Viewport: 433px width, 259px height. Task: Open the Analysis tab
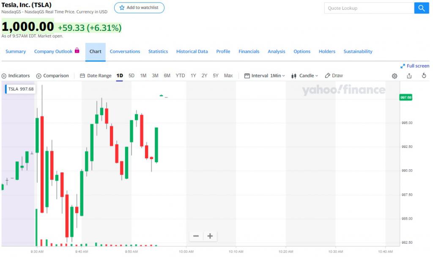coord(277,51)
